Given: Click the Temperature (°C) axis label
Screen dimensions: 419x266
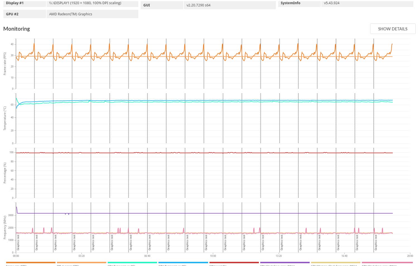Looking at the screenshot, I should pyautogui.click(x=5, y=118).
